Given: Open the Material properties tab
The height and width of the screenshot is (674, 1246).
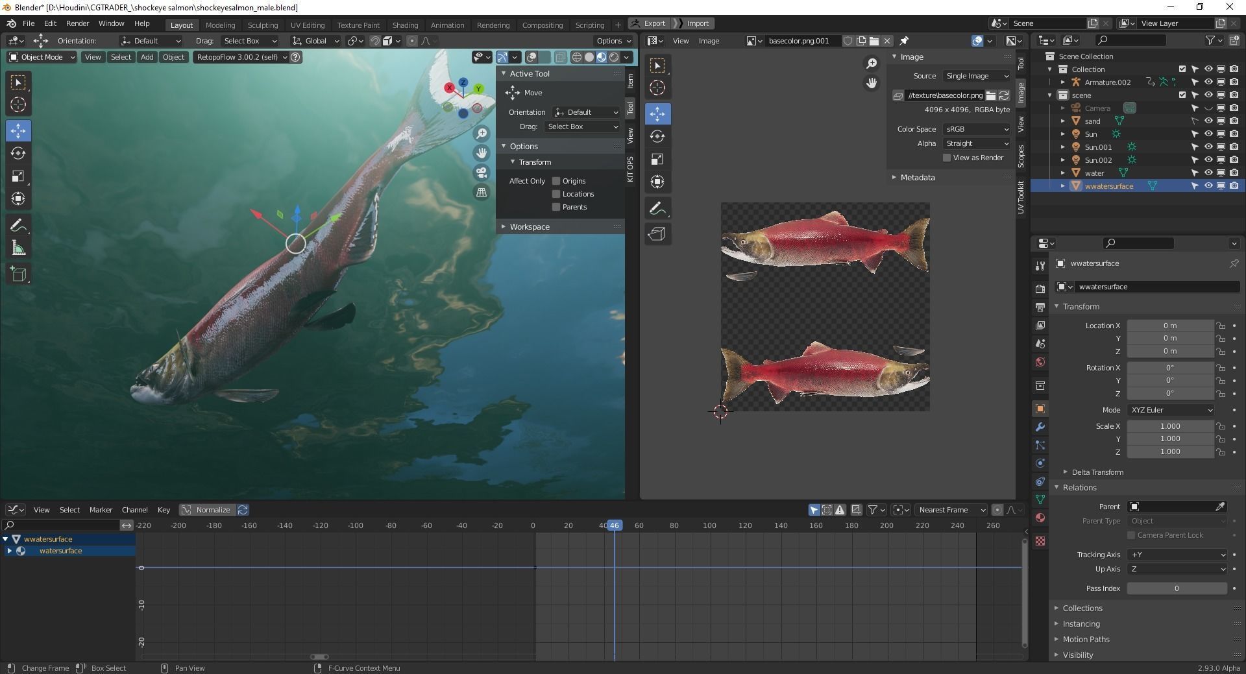Looking at the screenshot, I should (x=1040, y=518).
